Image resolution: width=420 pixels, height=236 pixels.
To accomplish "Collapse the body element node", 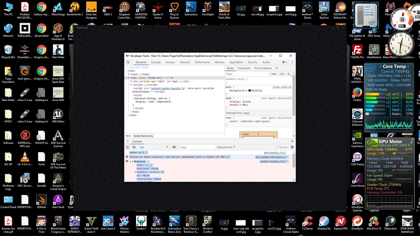I will tap(129, 78).
